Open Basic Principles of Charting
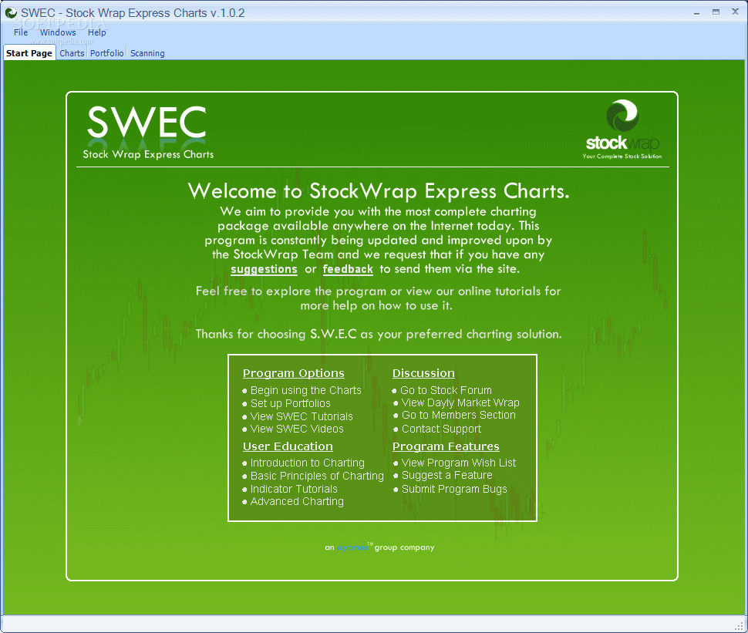This screenshot has width=748, height=633. coord(317,476)
